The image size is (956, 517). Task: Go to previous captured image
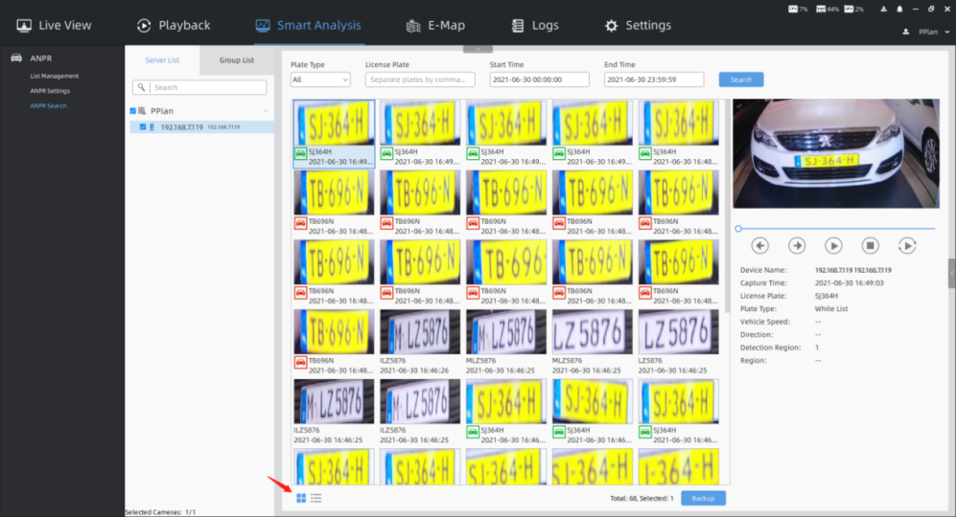tap(760, 245)
